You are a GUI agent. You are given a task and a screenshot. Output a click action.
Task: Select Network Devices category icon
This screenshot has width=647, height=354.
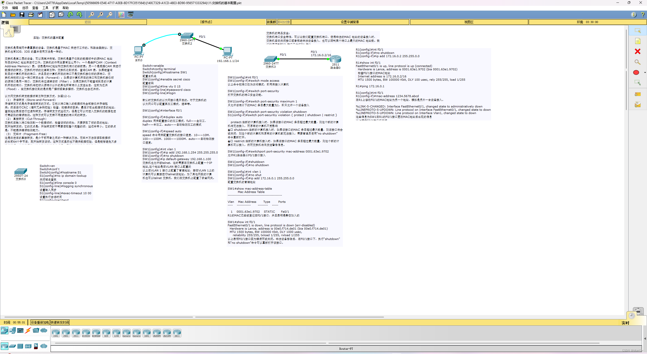pos(5,330)
